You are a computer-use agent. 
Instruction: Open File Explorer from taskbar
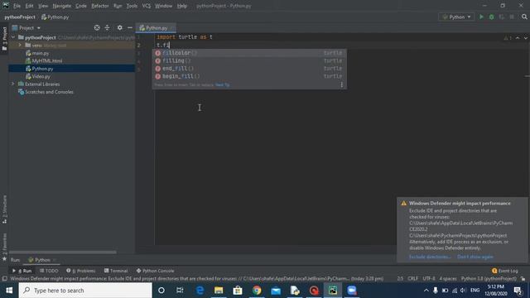219,291
